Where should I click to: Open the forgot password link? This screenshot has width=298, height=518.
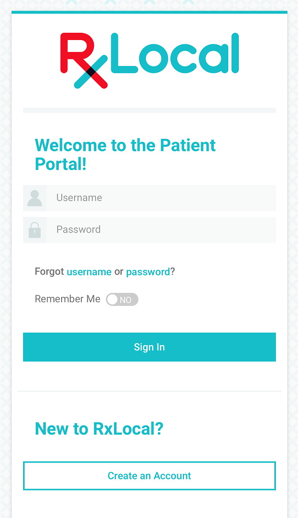pos(148,272)
